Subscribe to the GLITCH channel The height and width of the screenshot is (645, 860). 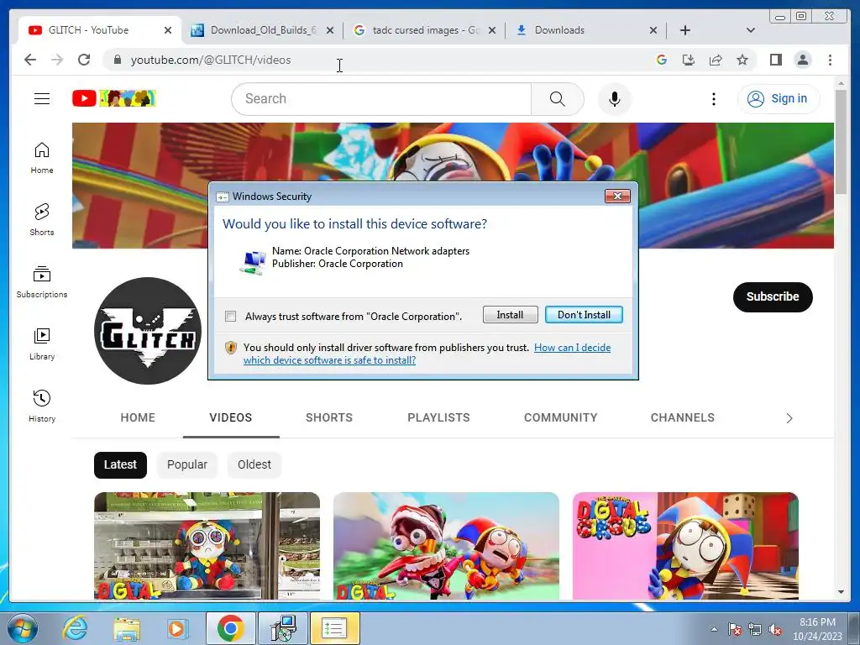click(773, 296)
